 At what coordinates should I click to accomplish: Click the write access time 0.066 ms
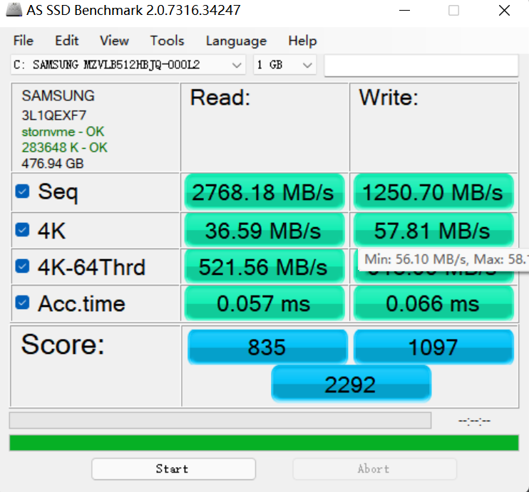(x=433, y=303)
